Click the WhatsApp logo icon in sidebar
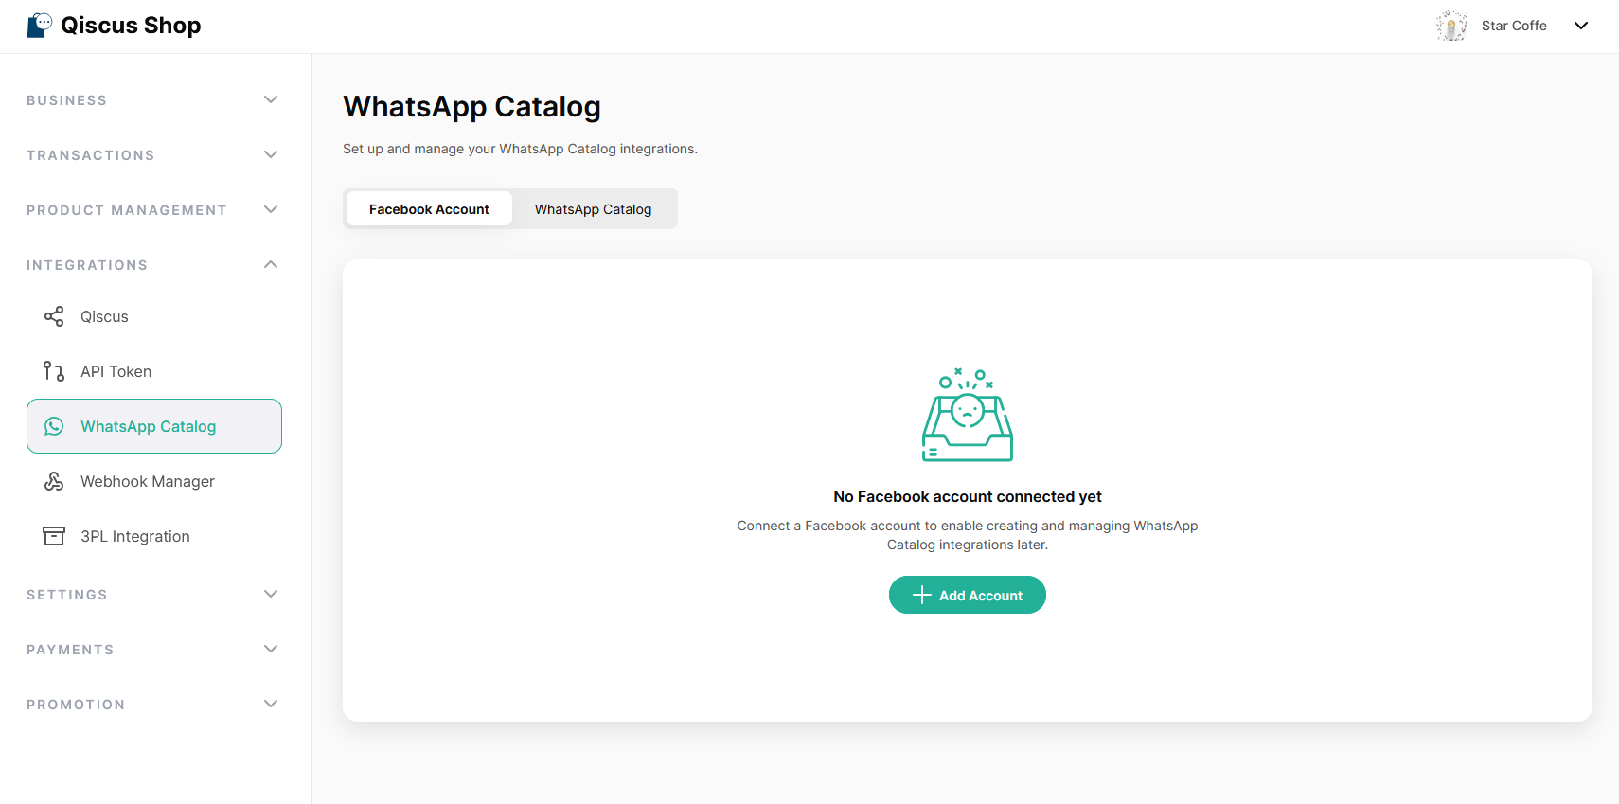 point(54,426)
